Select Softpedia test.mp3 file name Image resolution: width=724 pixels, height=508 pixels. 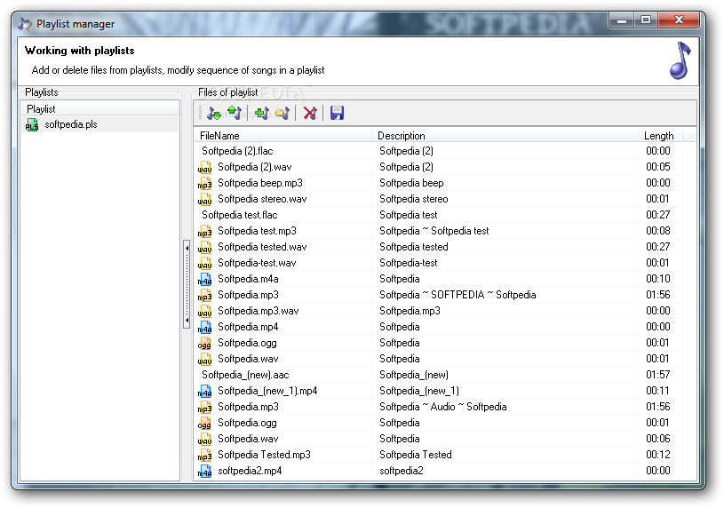(x=257, y=231)
